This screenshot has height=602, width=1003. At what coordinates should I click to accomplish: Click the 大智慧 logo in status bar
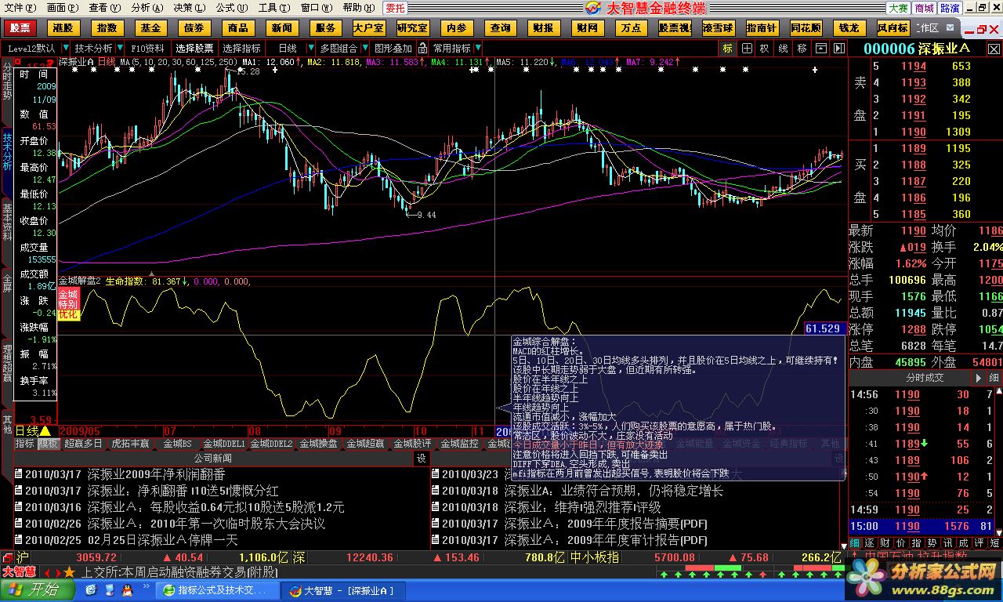[x=18, y=572]
